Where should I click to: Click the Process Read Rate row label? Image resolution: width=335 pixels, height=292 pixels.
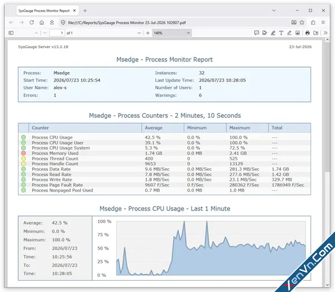(x=51, y=174)
